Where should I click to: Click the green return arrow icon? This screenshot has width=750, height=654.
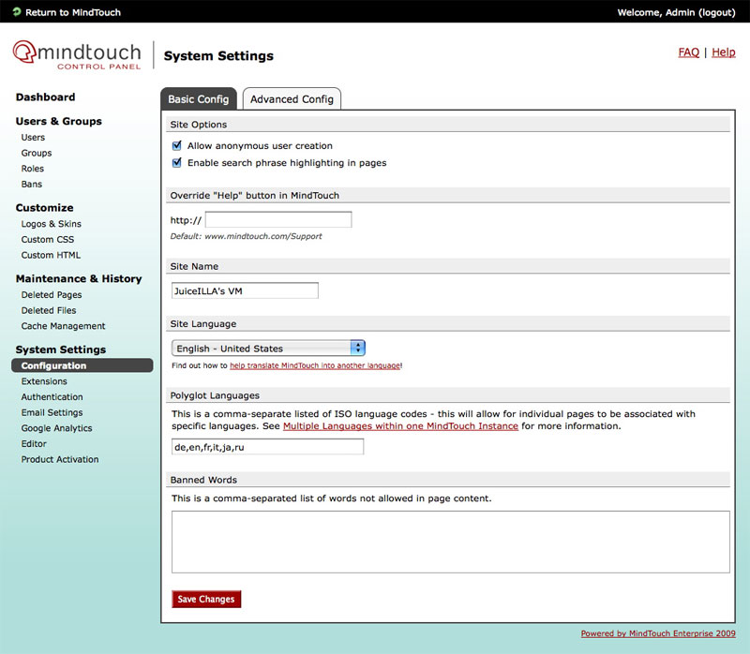tap(17, 11)
